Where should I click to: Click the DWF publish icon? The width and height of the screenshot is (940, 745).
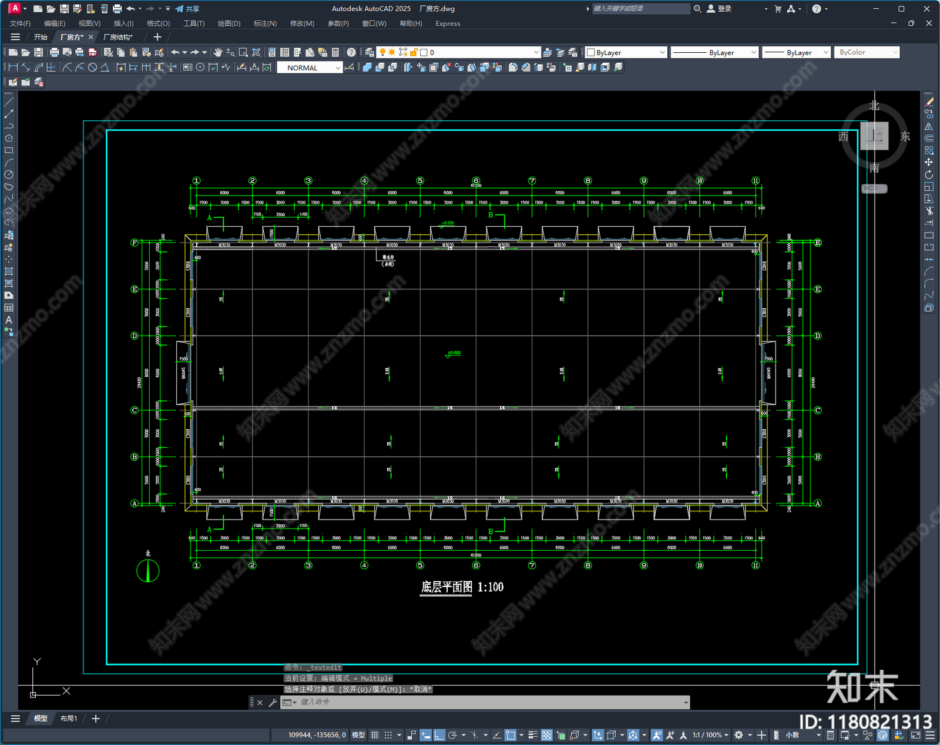coord(92,52)
